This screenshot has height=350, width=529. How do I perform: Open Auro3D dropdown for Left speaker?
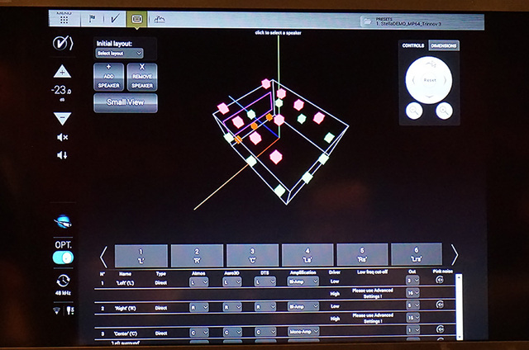(232, 281)
